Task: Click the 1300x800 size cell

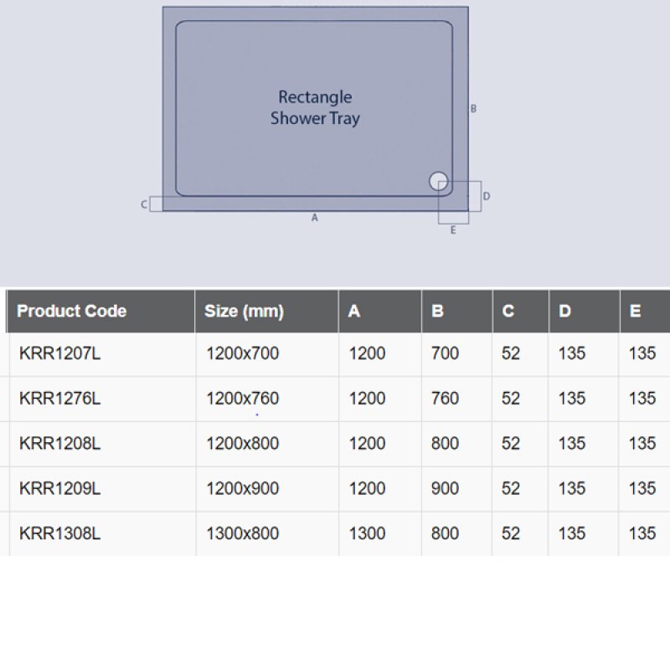Action: (x=242, y=533)
